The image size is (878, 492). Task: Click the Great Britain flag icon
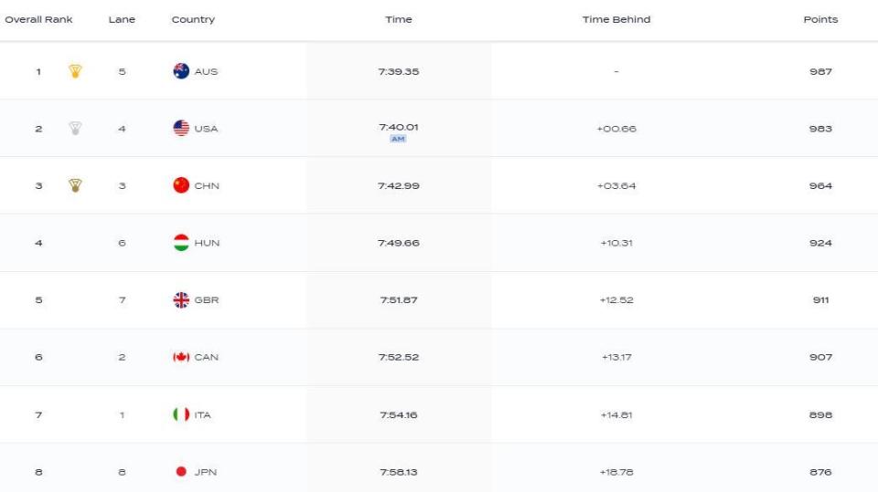pyautogui.click(x=181, y=299)
